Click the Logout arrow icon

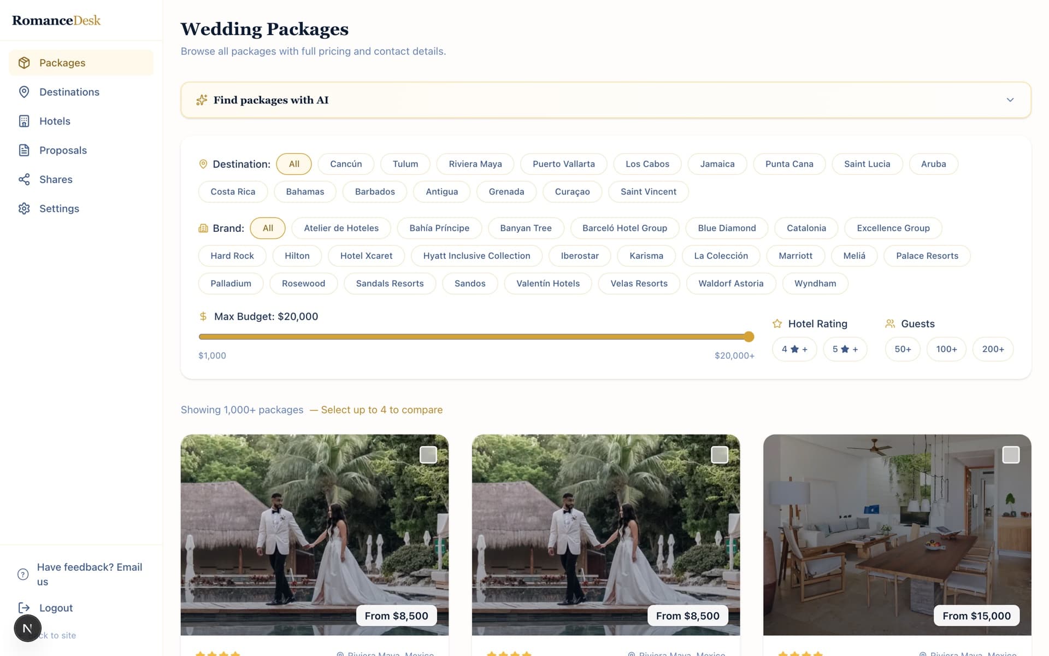point(24,608)
